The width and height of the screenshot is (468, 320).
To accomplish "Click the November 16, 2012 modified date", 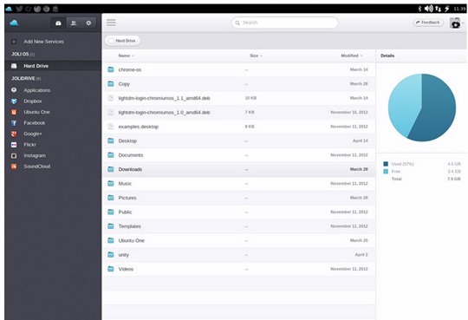I will pyautogui.click(x=349, y=113).
